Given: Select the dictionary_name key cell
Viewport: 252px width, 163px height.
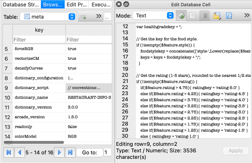Looking at the screenshot, I should 39,97.
